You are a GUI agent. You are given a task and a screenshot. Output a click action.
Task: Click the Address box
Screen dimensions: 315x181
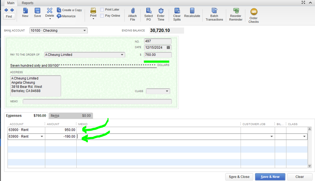coord(36,86)
